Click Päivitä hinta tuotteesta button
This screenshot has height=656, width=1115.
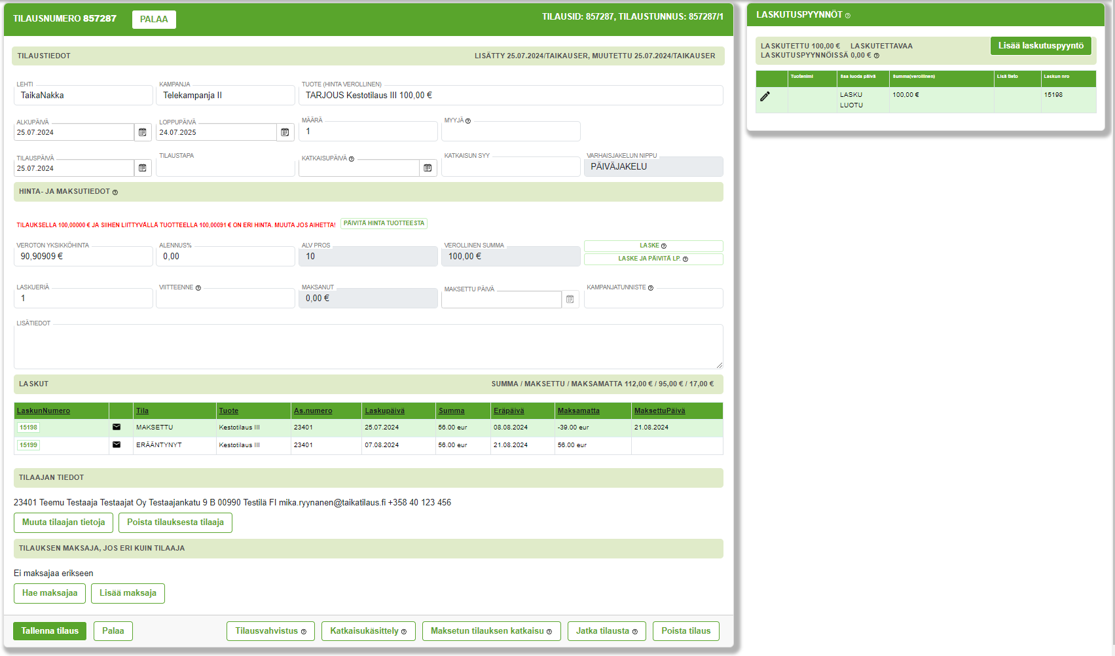coord(384,223)
